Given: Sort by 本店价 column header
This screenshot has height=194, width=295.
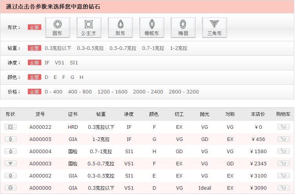Looking at the screenshot, I should click(258, 114).
